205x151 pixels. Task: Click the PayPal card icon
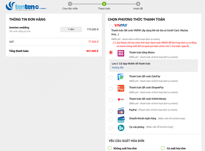click(121, 111)
